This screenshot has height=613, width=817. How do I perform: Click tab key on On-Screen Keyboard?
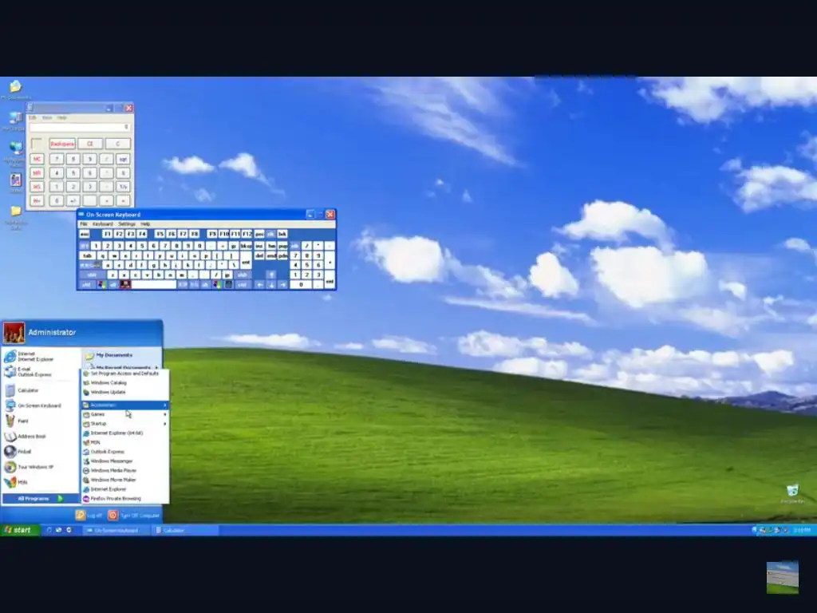click(88, 256)
